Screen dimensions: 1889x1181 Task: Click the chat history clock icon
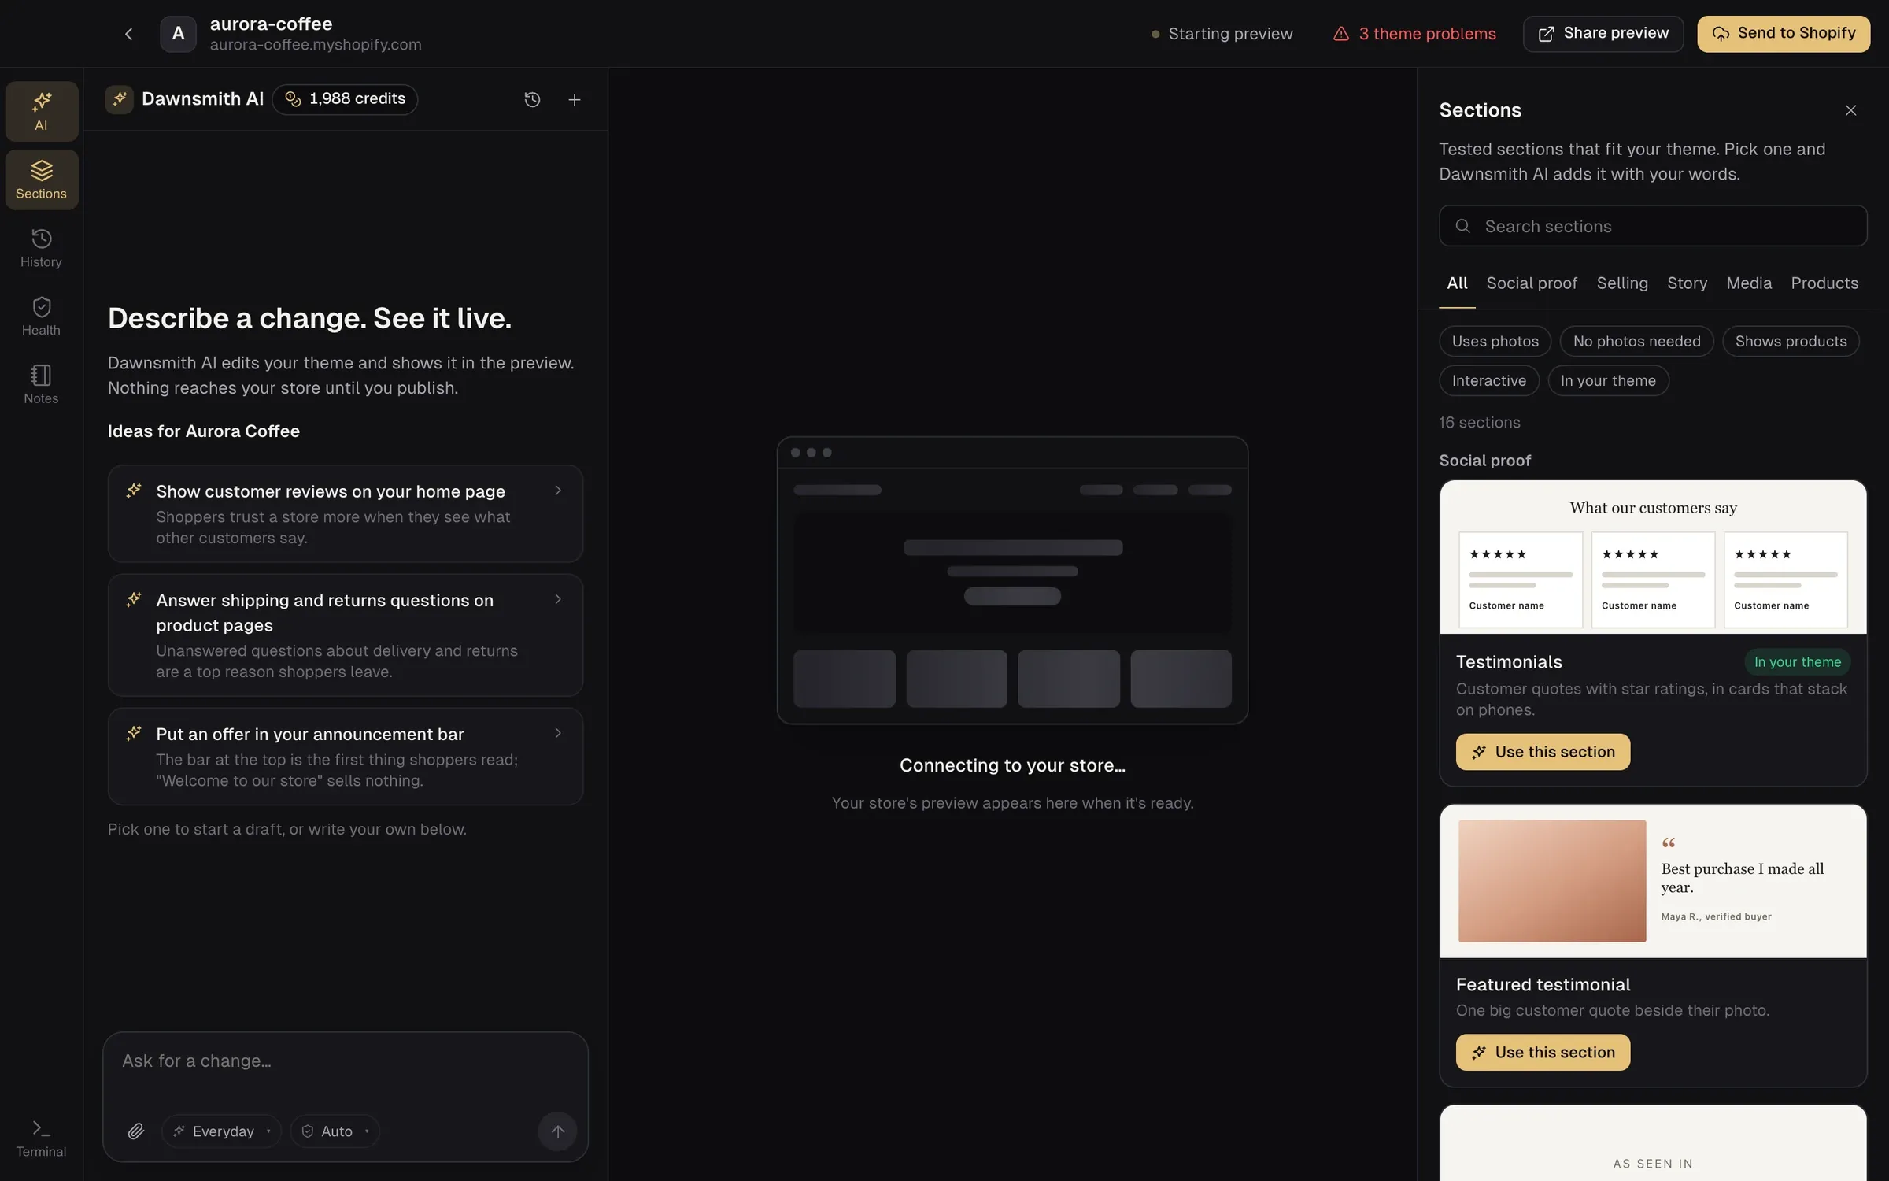tap(532, 99)
